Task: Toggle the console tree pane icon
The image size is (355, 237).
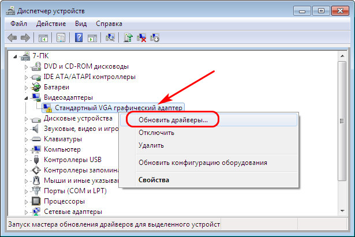Action: (x=43, y=37)
